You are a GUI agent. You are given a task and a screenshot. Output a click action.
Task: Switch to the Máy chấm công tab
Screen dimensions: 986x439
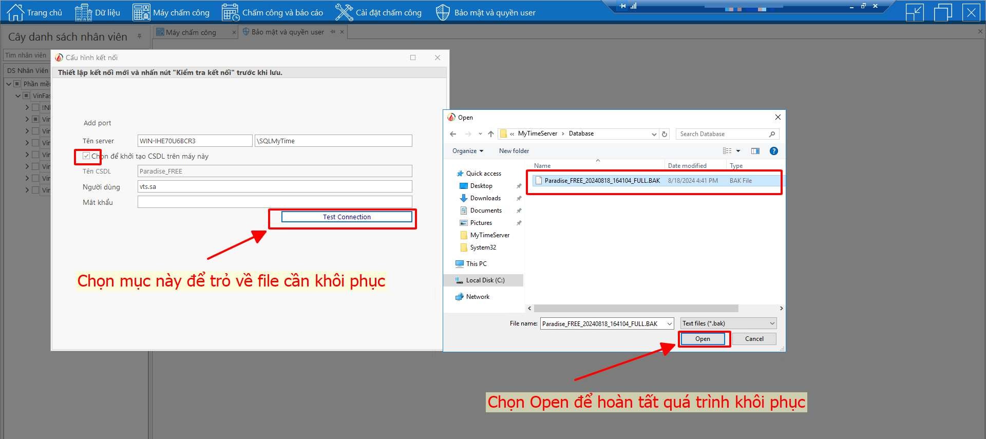(191, 32)
